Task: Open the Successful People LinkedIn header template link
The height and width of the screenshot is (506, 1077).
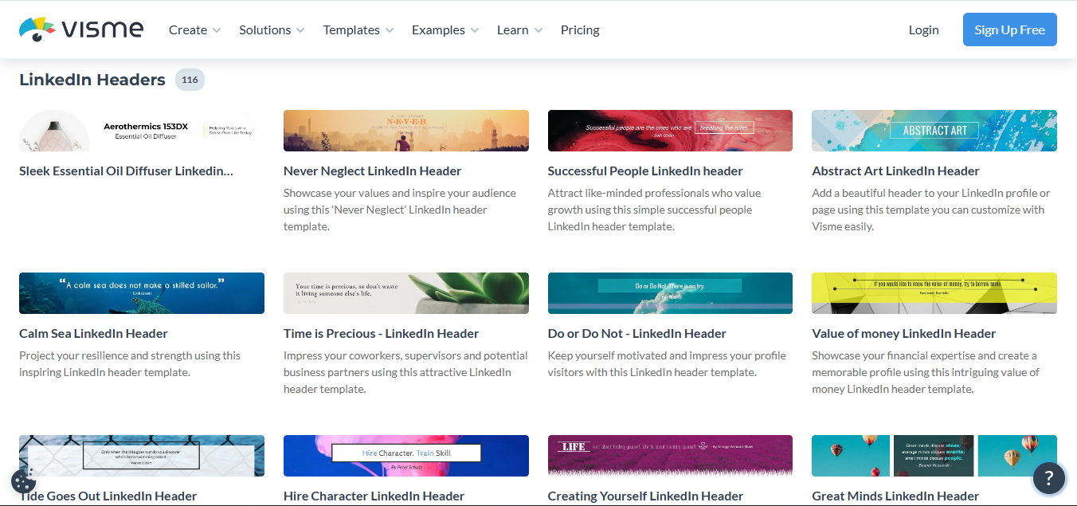Action: pyautogui.click(x=644, y=171)
